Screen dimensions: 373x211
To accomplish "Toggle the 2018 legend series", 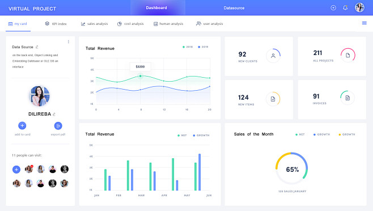I will pyautogui.click(x=188, y=47).
